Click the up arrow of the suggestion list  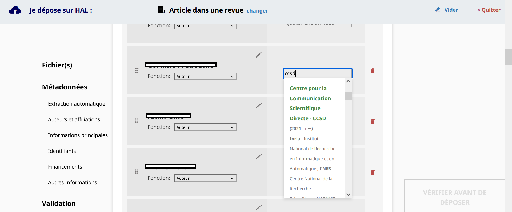(x=348, y=81)
